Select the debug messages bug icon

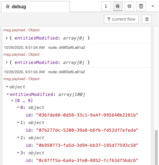(118, 6)
